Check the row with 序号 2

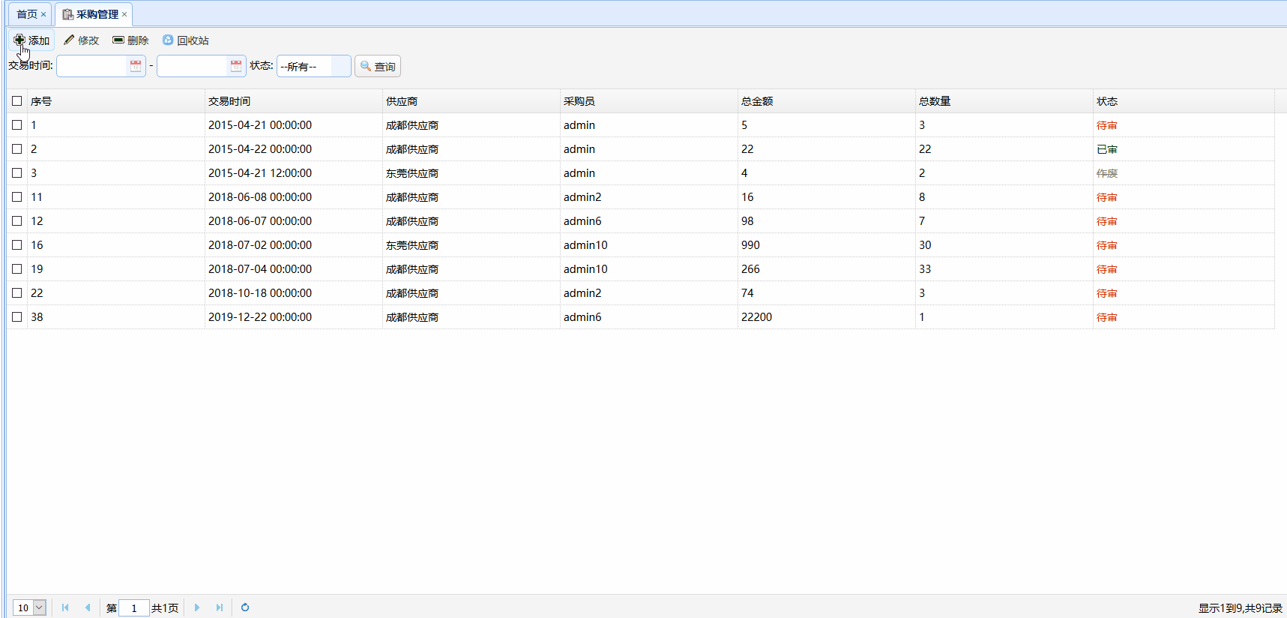(x=16, y=149)
